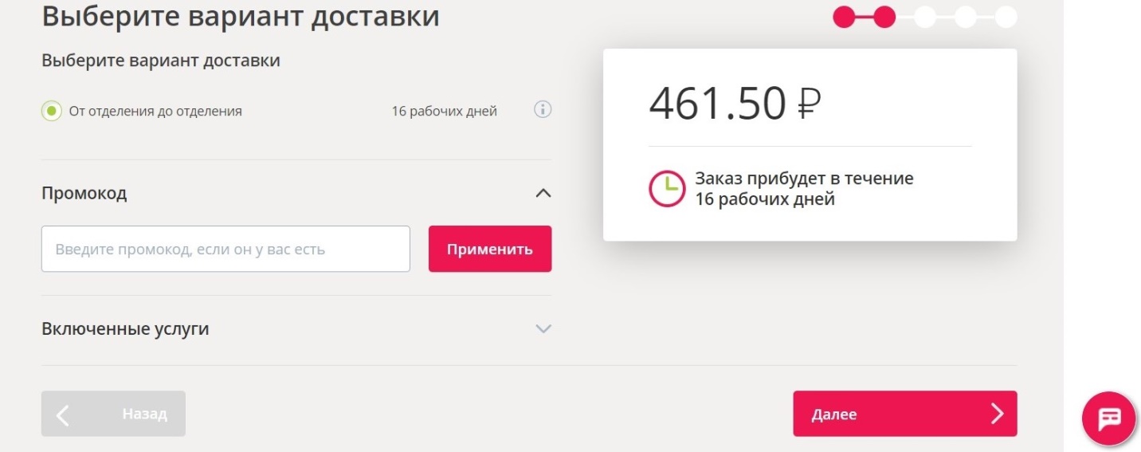Screen dimensions: 1141x452
Task: Select the От отделения до отделения radio button
Action: (51, 111)
